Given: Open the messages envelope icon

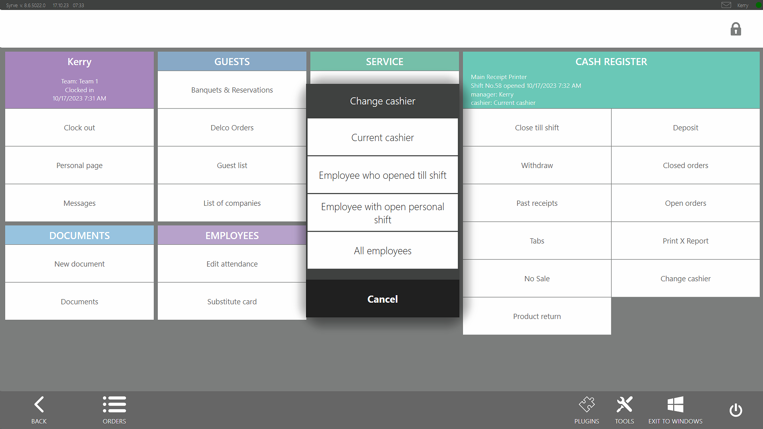Looking at the screenshot, I should (x=726, y=5).
